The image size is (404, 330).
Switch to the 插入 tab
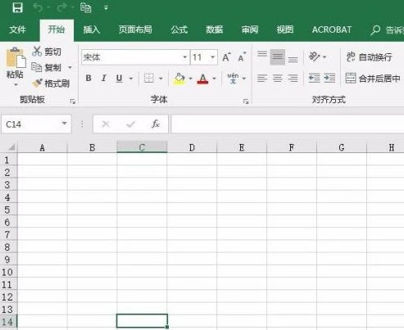pos(92,29)
